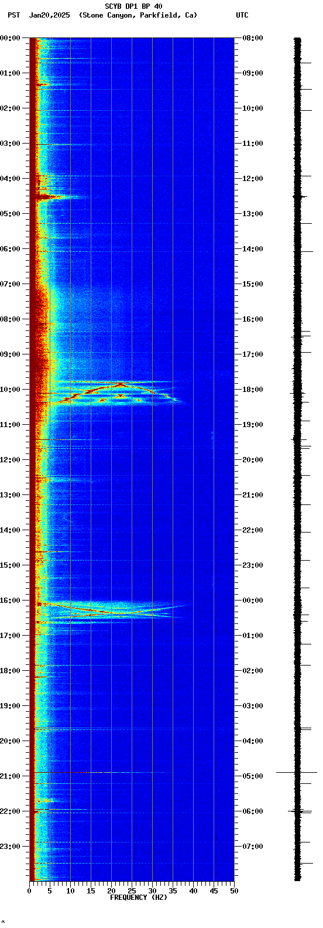The width and height of the screenshot is (323, 928).
Task: Click the 11:00 label on PST axis
Action: click(10, 425)
